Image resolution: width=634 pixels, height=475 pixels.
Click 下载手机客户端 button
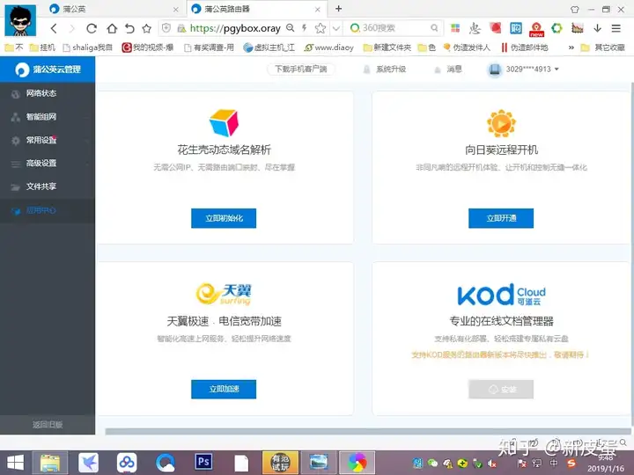click(301, 69)
